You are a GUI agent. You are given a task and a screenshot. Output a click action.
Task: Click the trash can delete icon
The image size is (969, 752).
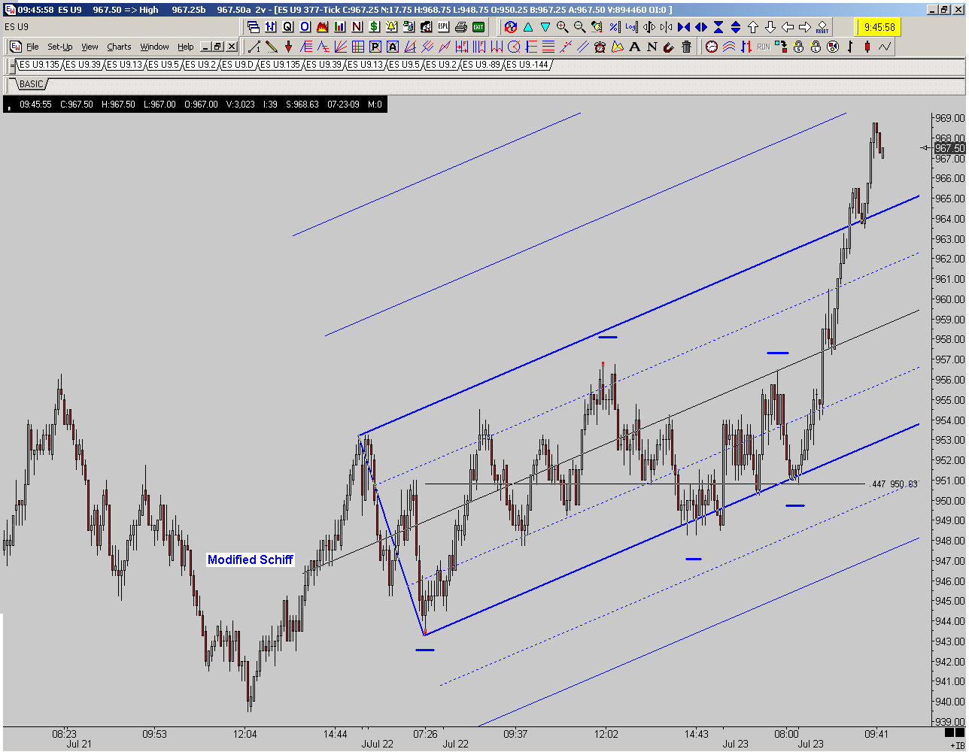pos(686,47)
